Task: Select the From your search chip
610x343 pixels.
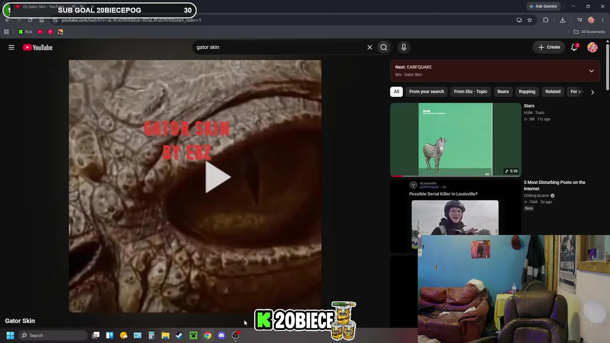Action: (x=427, y=91)
